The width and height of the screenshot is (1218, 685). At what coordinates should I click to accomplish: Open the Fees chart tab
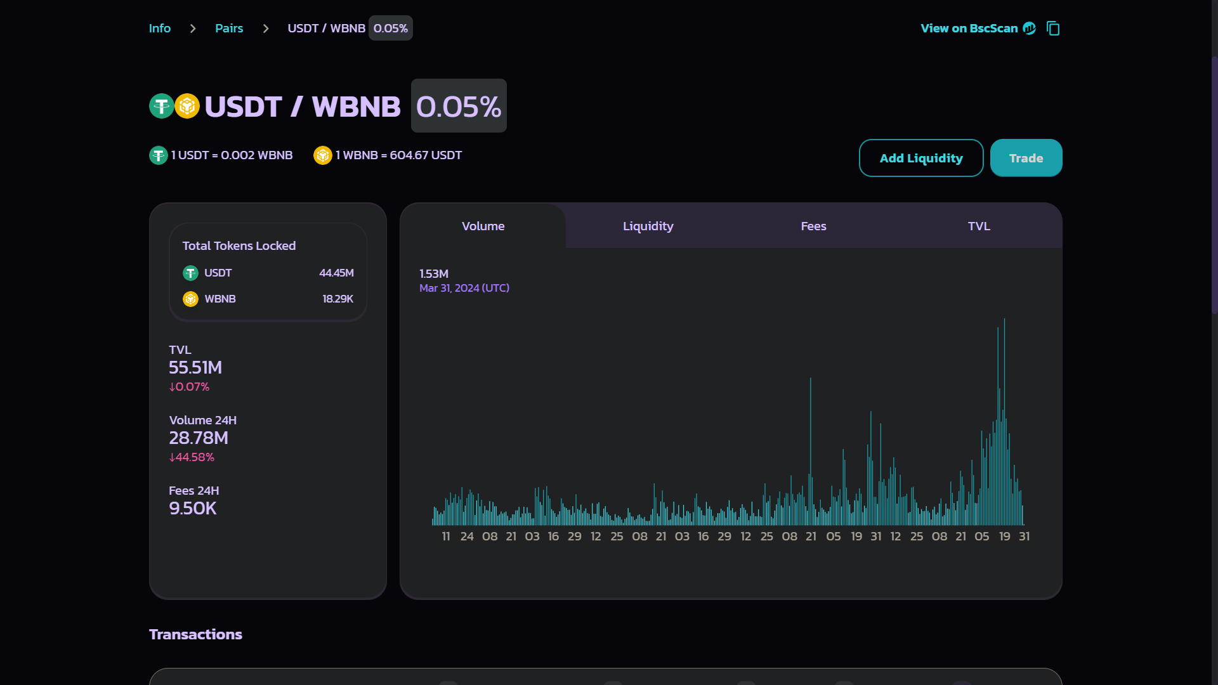click(813, 226)
